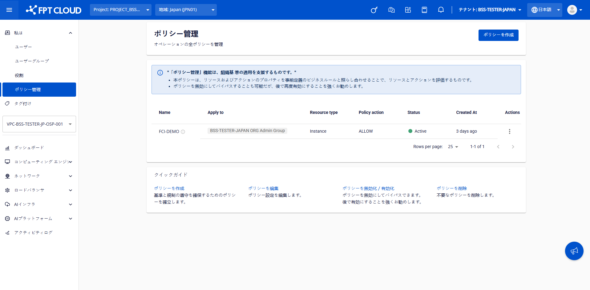Open quick guide link ポリシーを作成
Viewport: 590px width, 290px height.
click(169, 188)
